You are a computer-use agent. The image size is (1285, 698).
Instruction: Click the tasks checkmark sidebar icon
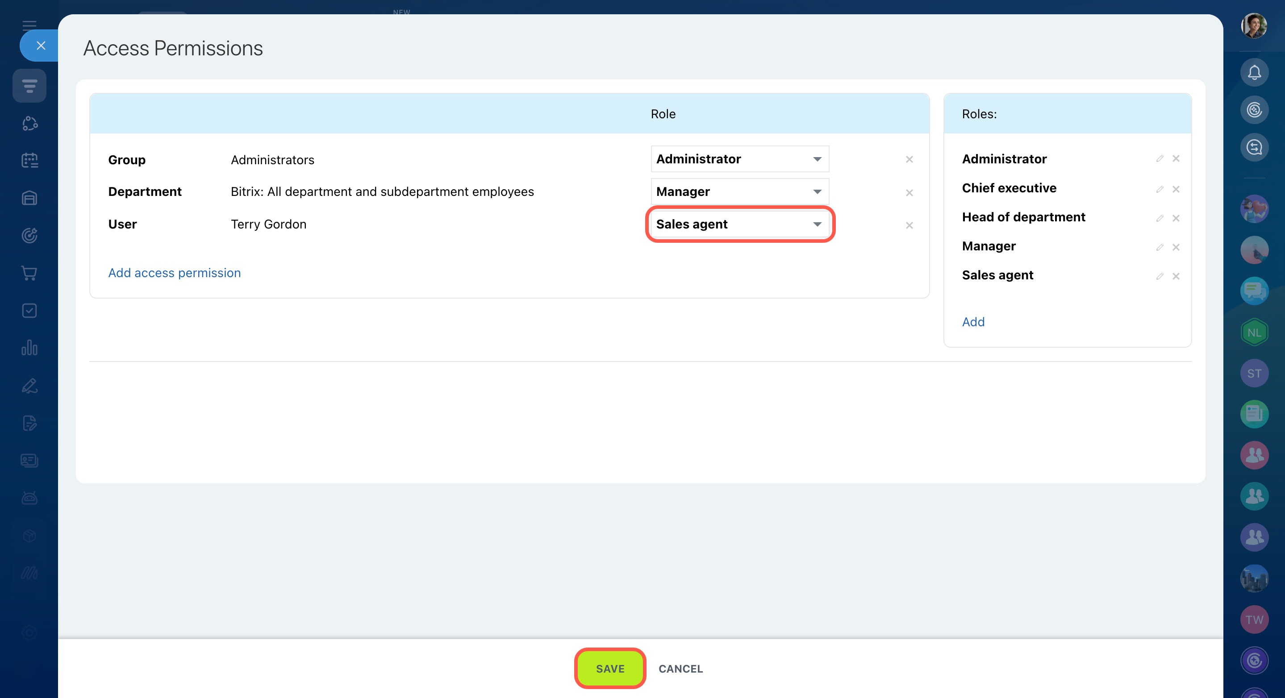[29, 311]
